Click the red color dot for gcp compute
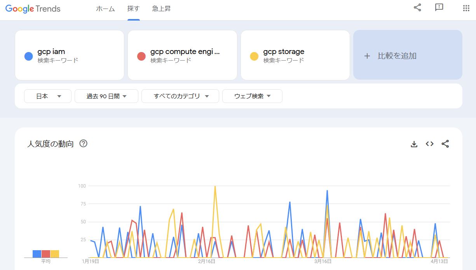This screenshot has height=270, width=476. coord(141,56)
